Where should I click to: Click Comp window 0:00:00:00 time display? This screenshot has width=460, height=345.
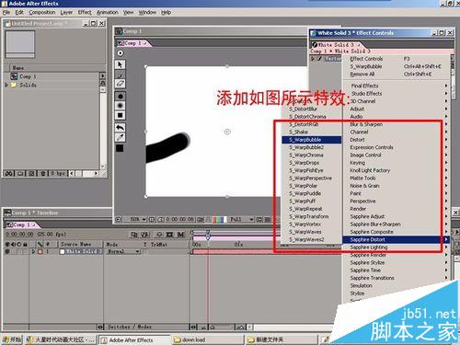coord(179,219)
